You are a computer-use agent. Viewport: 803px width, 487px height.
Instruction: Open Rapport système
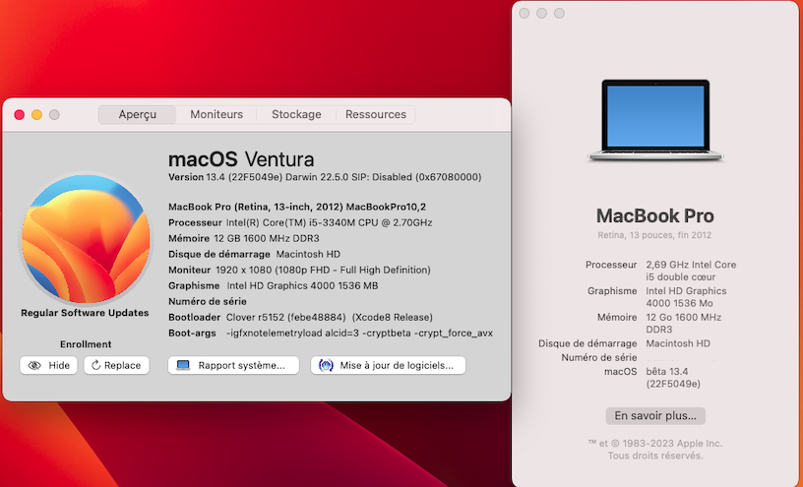233,365
